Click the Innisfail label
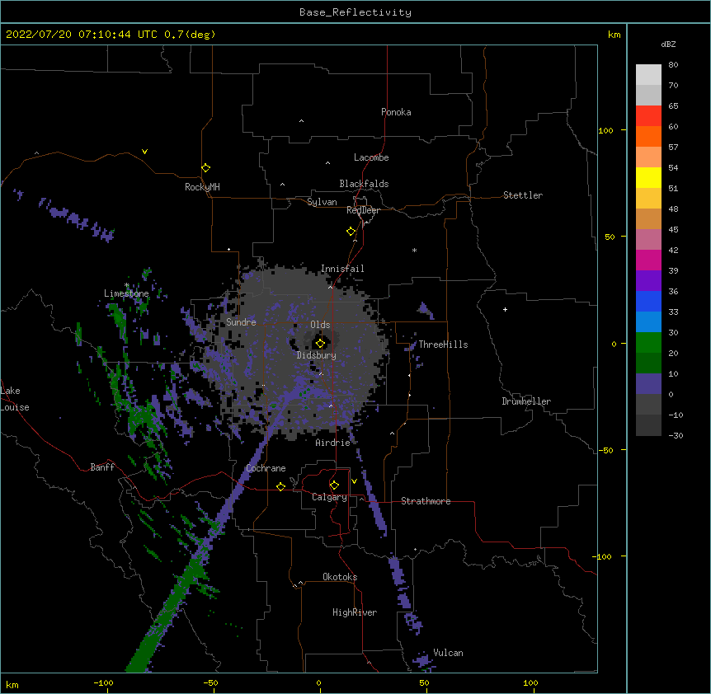The width and height of the screenshot is (711, 694). click(342, 269)
